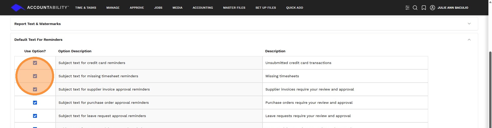The height and width of the screenshot is (128, 492).
Task: Open the Set Up Files menu
Action: [266, 8]
